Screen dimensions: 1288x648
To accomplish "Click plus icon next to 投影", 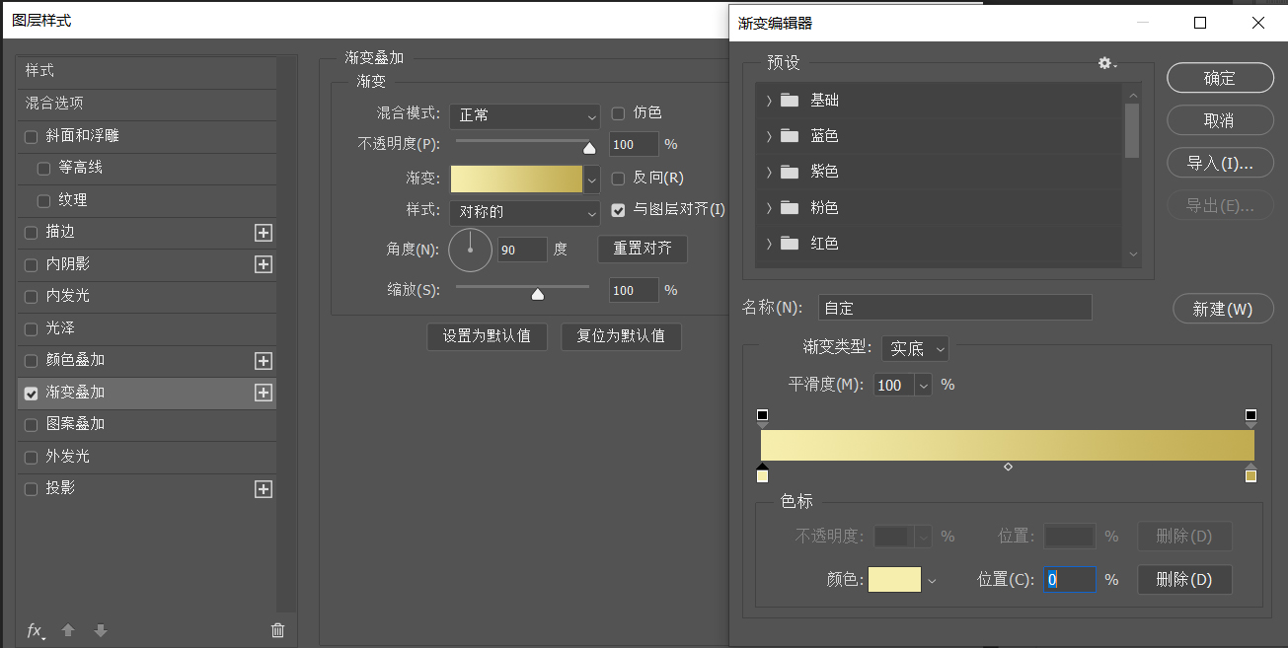I will point(264,489).
